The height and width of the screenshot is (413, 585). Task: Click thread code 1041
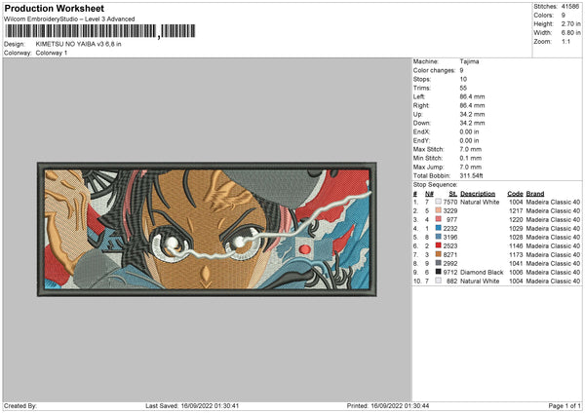516,264
